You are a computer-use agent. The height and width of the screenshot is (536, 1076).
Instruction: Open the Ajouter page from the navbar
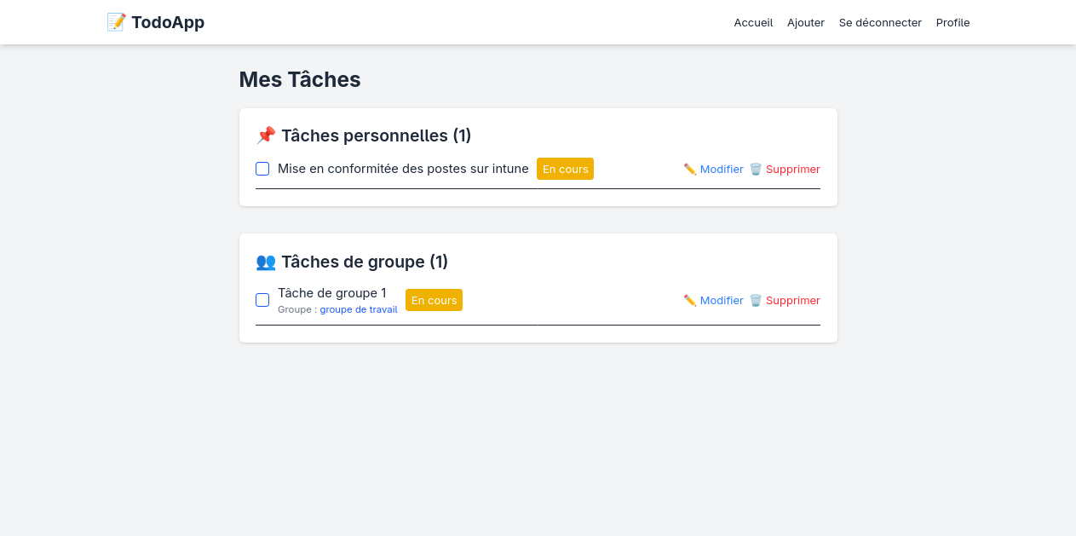click(x=806, y=23)
